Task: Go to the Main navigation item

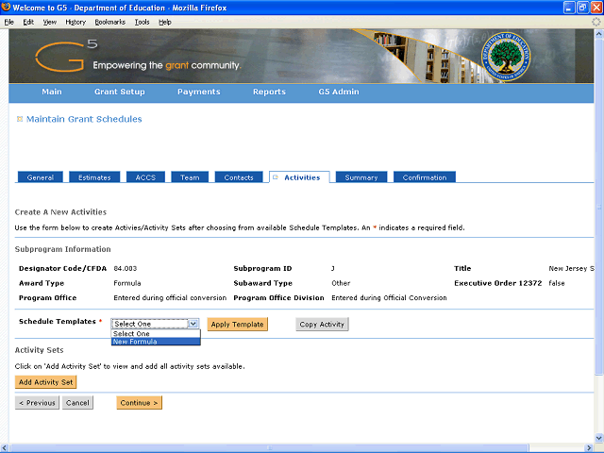Action: pyautogui.click(x=52, y=92)
